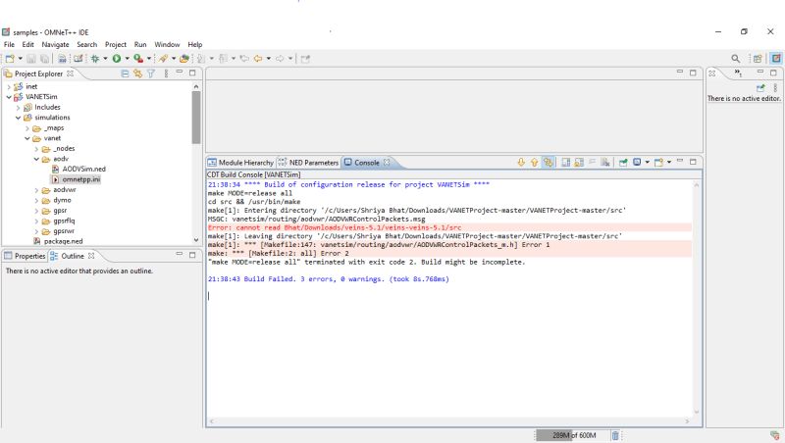The width and height of the screenshot is (785, 443).
Task: Select the gpsrflq folder
Action: coord(59,221)
